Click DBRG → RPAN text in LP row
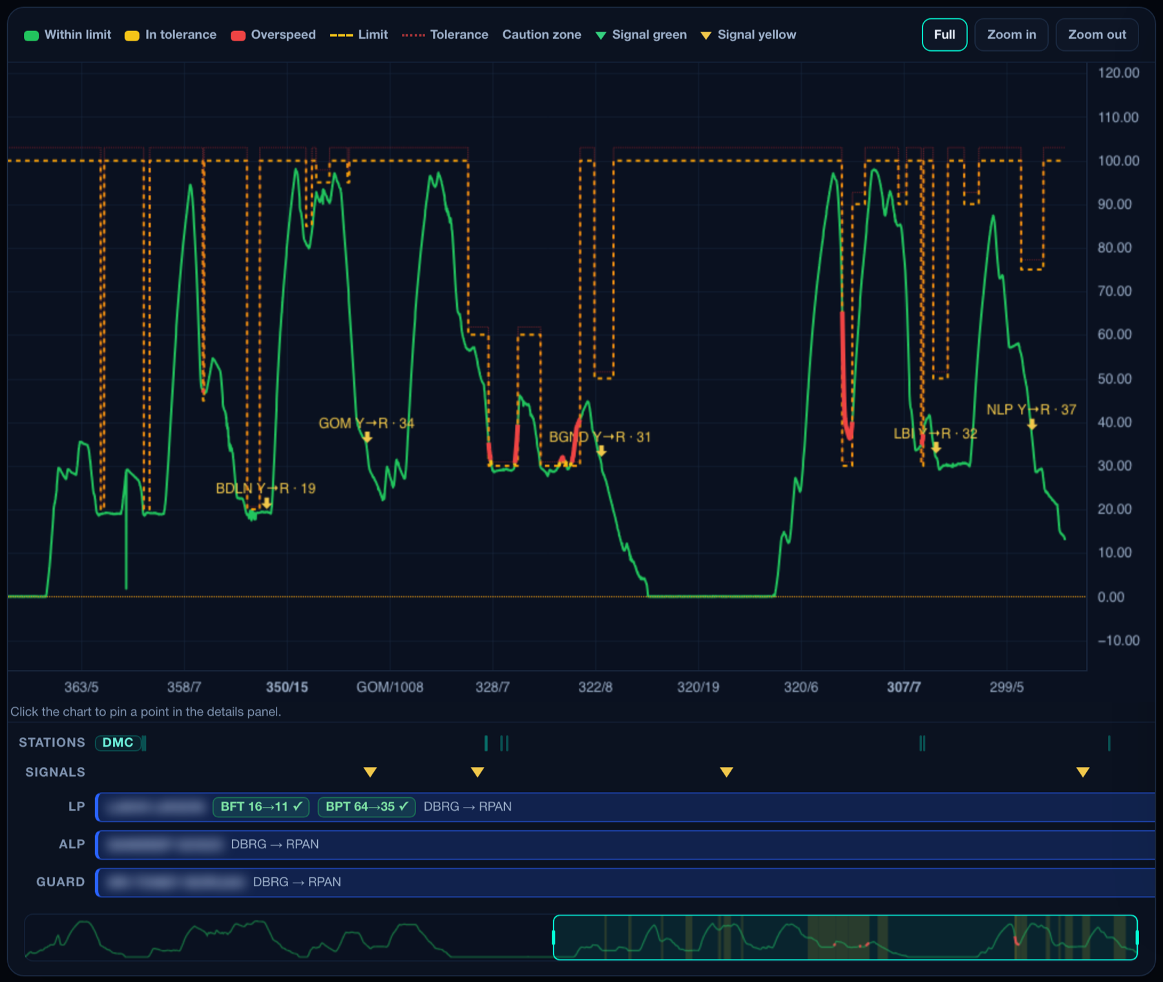The height and width of the screenshot is (982, 1163). click(x=468, y=807)
